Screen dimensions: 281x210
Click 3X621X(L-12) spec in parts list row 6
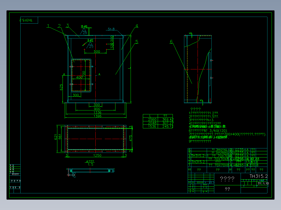point(225,150)
